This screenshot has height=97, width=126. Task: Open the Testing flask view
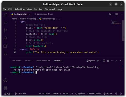(5, 54)
